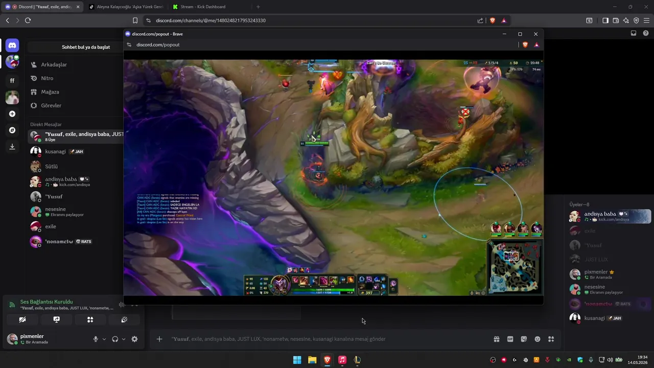This screenshot has height=368, width=654.
Task: Open nesesine direct message
Action: [x=76, y=212]
